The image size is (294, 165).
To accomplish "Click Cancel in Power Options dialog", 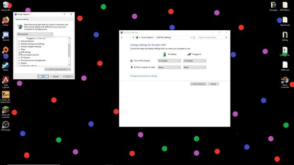I will (x=56, y=77).
